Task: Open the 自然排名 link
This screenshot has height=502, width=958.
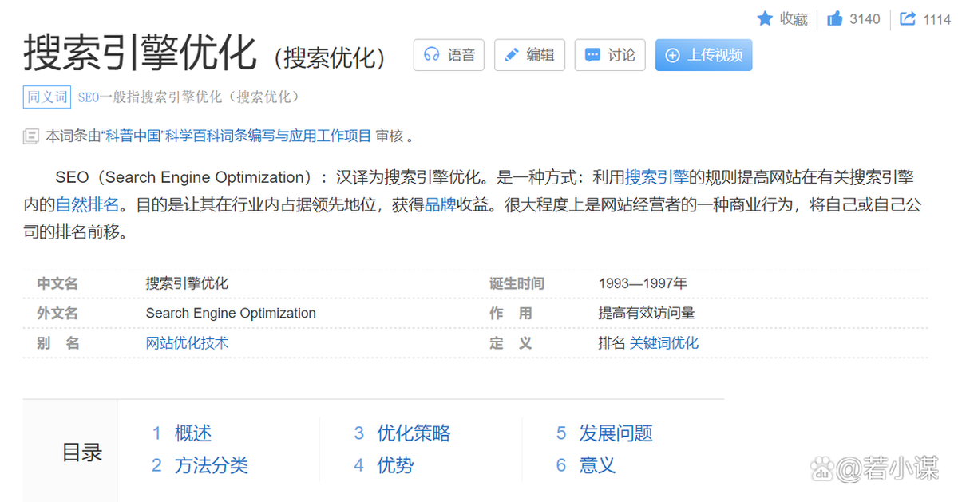Action: coord(87,205)
